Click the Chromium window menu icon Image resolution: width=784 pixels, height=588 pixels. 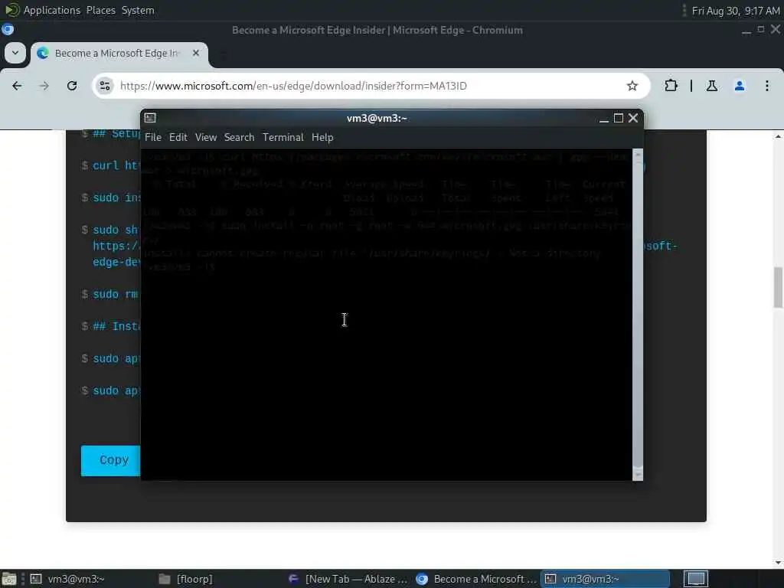pyautogui.click(x=8, y=30)
